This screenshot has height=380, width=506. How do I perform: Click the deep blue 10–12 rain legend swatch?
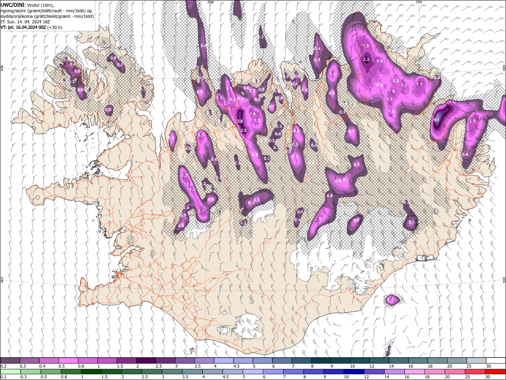[x=354, y=372]
